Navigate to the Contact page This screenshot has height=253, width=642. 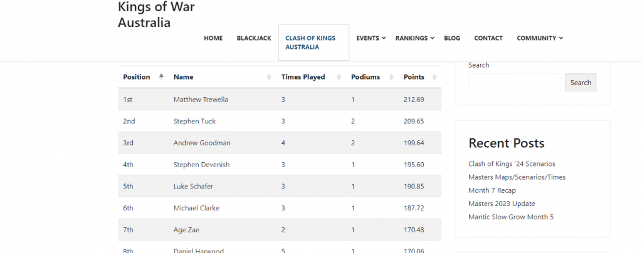pos(488,38)
